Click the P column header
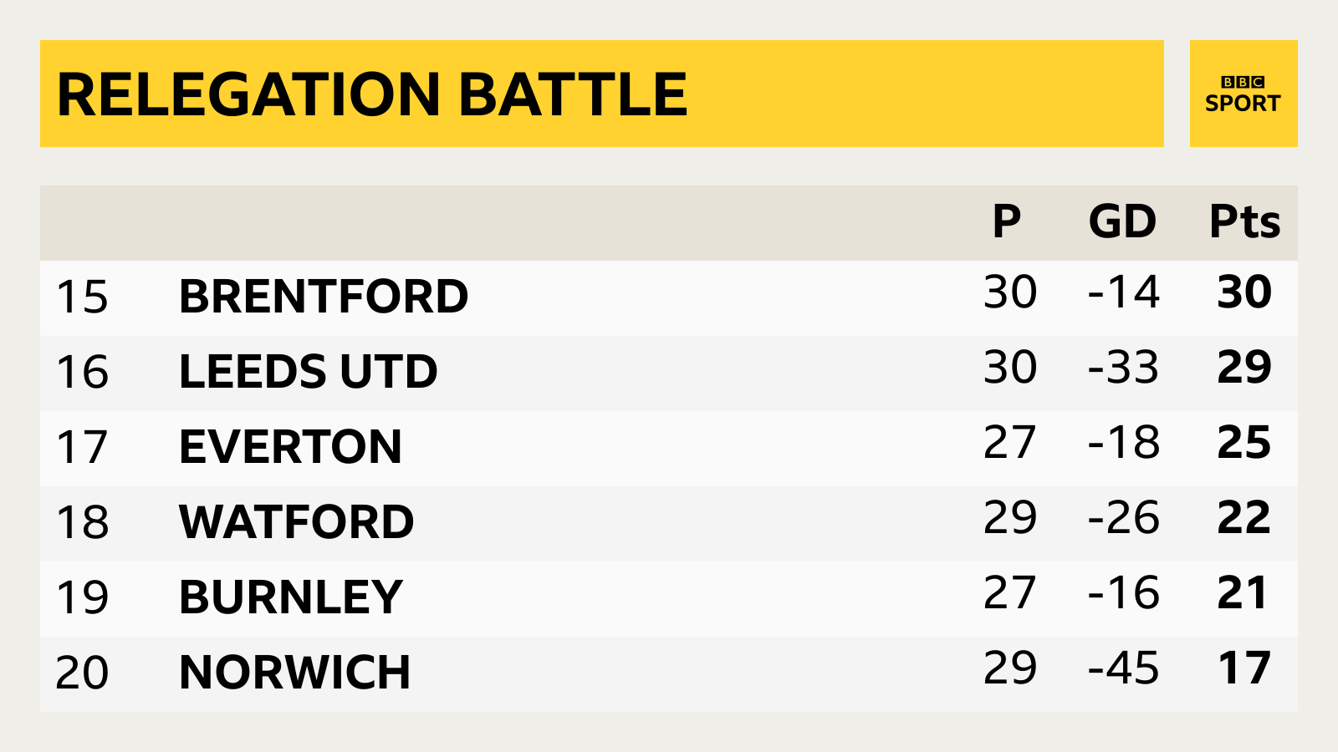1338x752 pixels. (x=1006, y=222)
